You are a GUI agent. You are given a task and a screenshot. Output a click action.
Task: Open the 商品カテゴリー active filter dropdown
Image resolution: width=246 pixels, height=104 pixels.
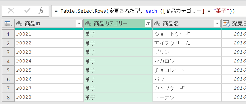tap(148, 23)
